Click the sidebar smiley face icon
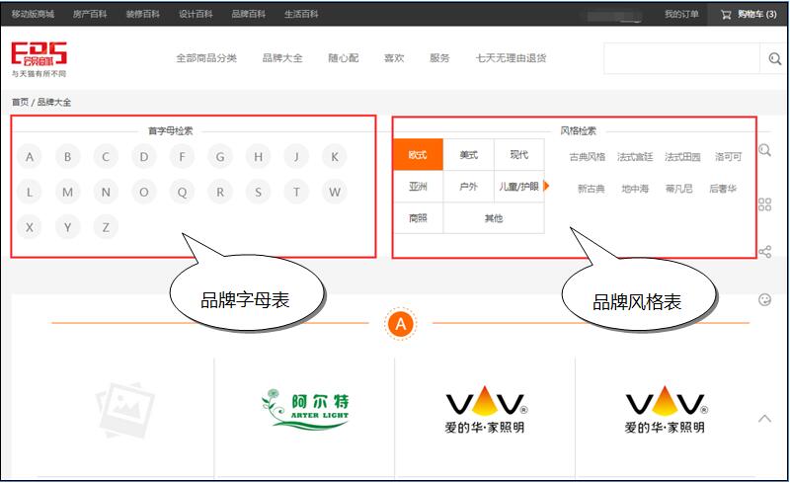 764,300
